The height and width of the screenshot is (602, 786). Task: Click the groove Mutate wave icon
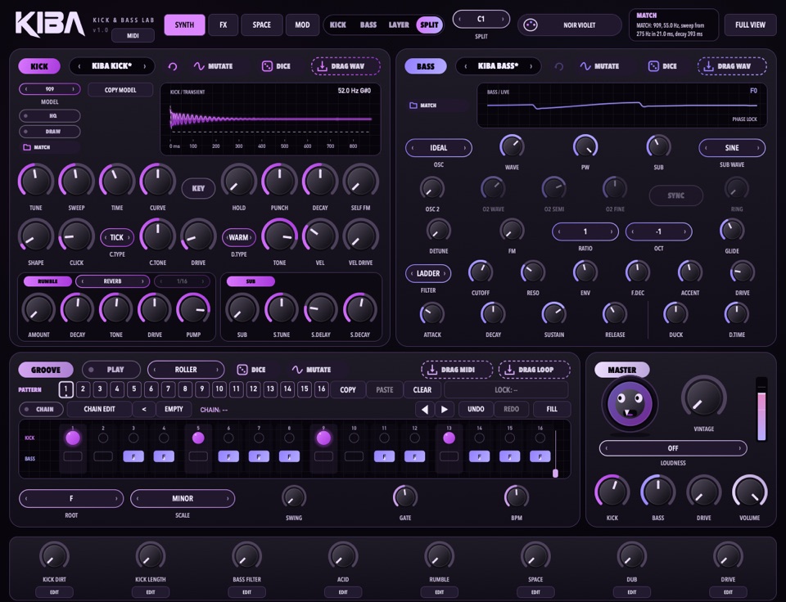click(297, 370)
